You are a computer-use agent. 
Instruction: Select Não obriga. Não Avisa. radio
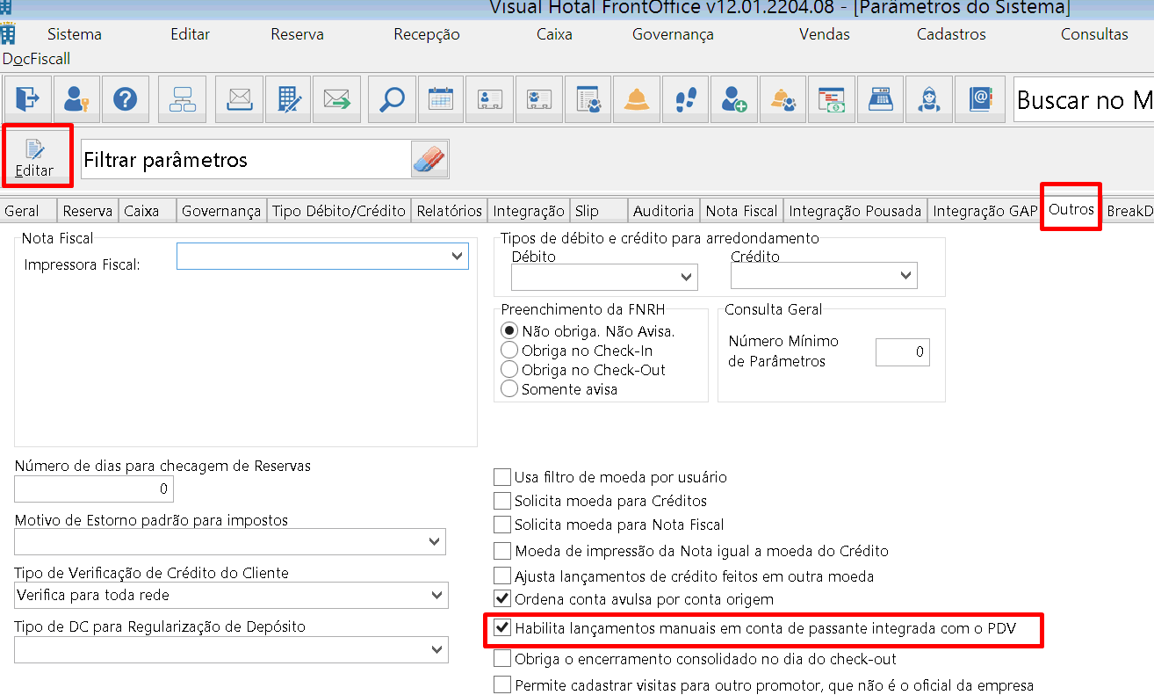coord(508,331)
